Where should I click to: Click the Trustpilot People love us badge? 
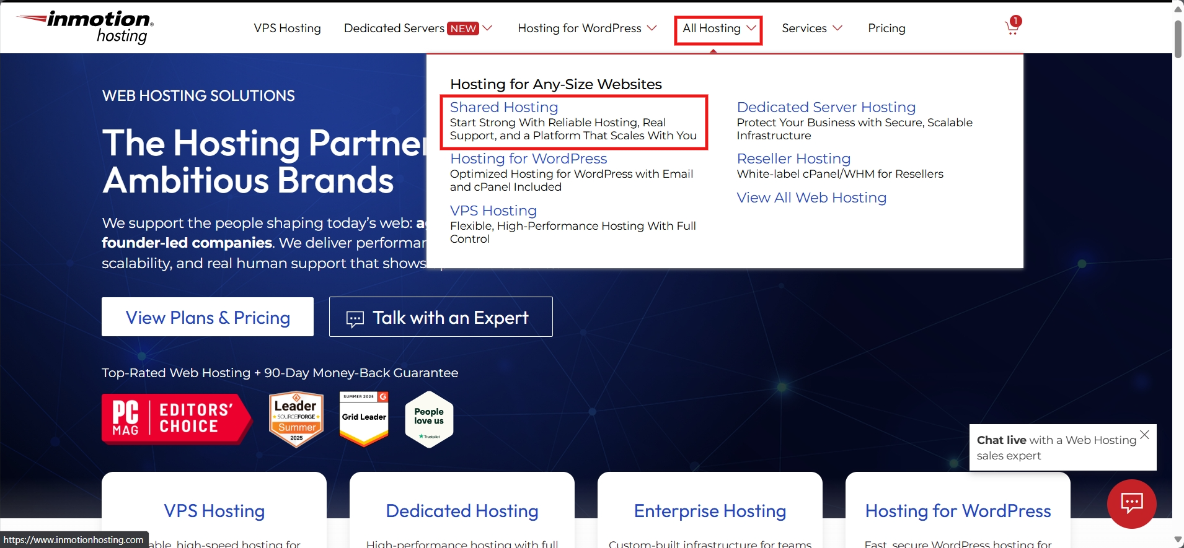tap(429, 420)
